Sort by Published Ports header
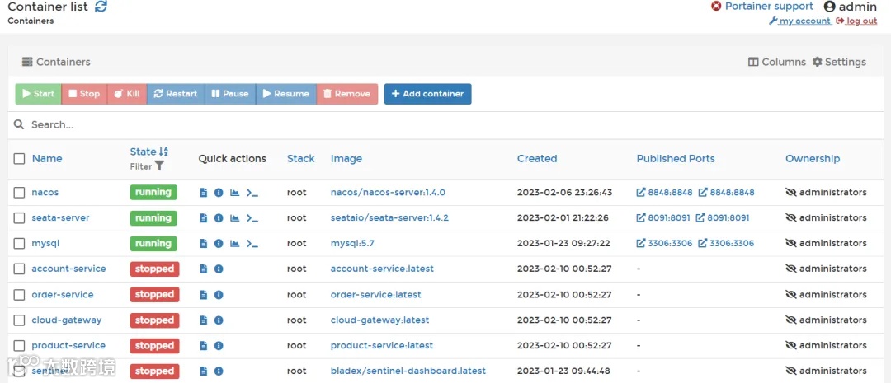The width and height of the screenshot is (891, 383). (x=676, y=158)
